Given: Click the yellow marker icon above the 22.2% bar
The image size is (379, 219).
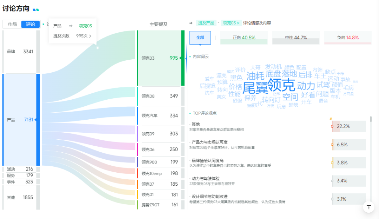Looking at the screenshot, I should click(x=331, y=119).
